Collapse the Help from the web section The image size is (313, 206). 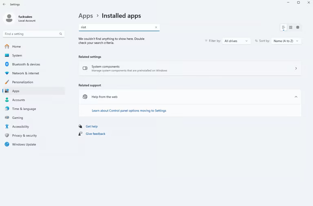coord(296,97)
